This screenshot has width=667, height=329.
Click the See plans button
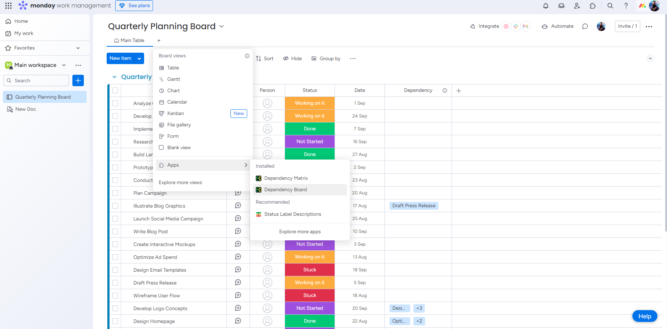click(x=134, y=6)
